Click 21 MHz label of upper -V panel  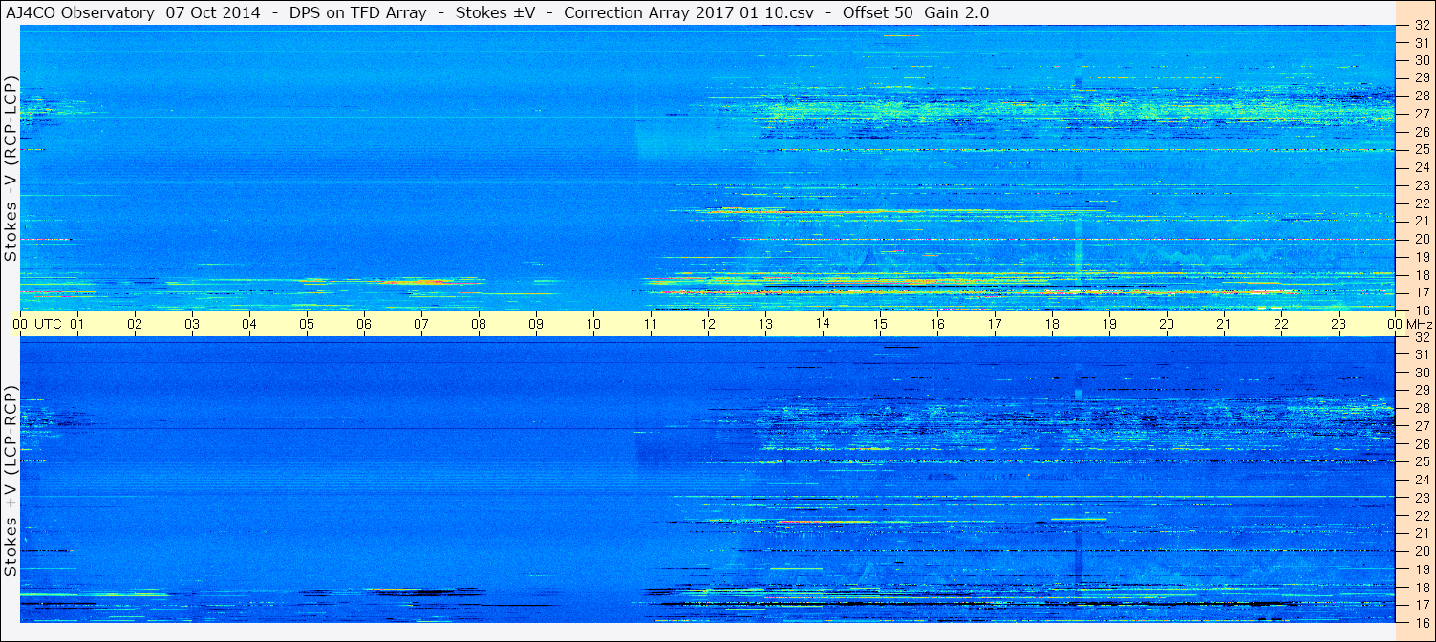[1422, 222]
